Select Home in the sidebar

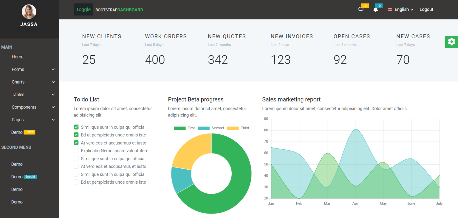[x=17, y=57]
